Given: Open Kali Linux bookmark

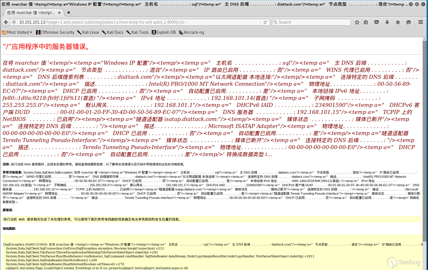Looking at the screenshot, I should 88,32.
